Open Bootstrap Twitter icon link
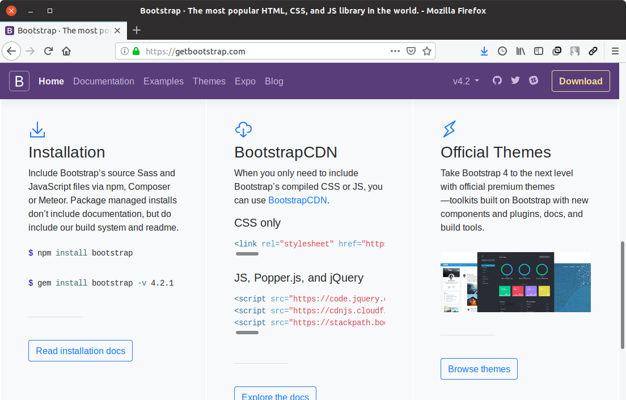Viewport: 626px width, 400px height. tap(515, 80)
